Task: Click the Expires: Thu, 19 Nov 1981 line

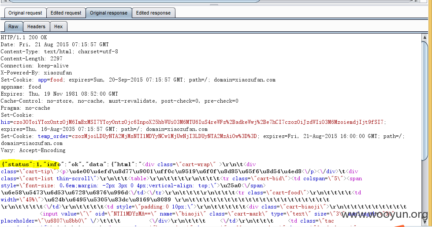Action: pos(59,93)
